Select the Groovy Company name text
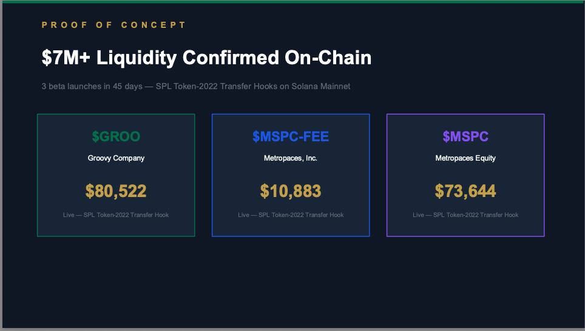 116,158
